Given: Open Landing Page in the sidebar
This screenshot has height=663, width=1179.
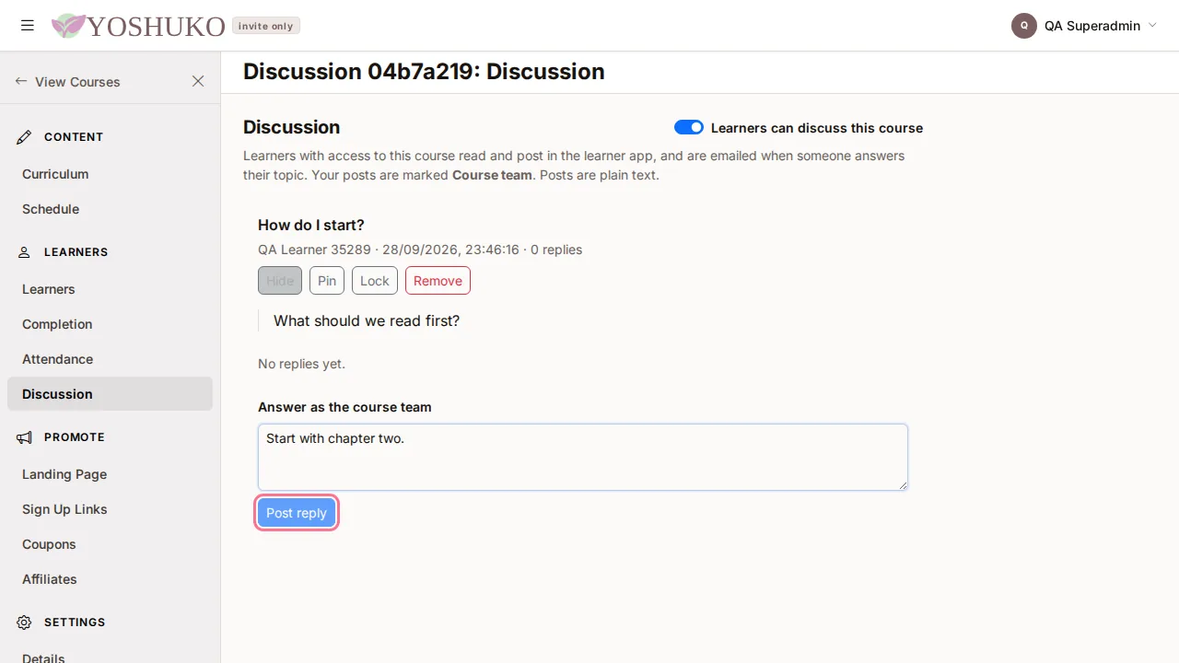Looking at the screenshot, I should coord(110,474).
